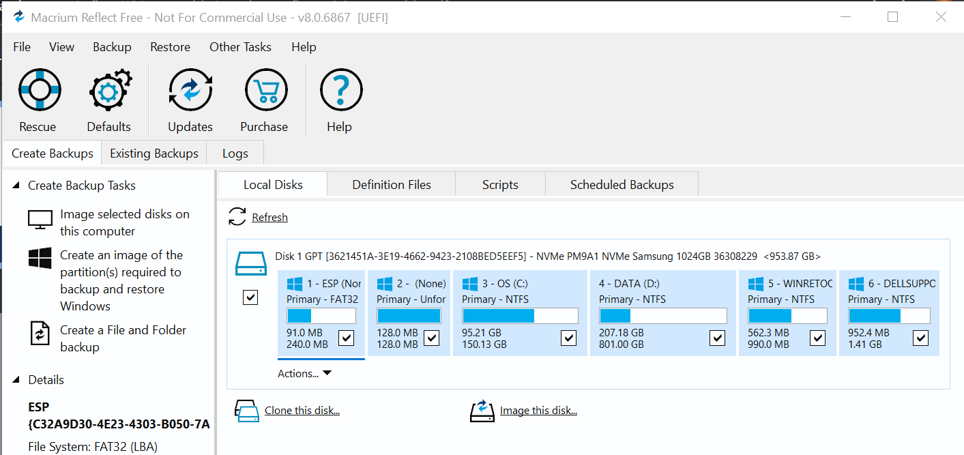Click the WINRETOOLS partition usage bar

click(x=787, y=316)
